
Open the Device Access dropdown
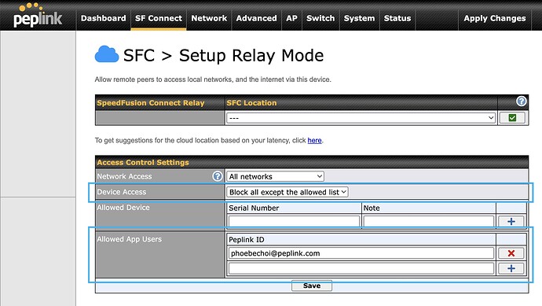point(287,192)
